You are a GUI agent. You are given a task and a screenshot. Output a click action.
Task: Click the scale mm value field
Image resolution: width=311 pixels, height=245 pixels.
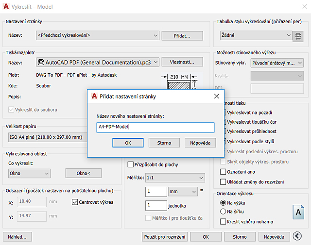[156, 192]
